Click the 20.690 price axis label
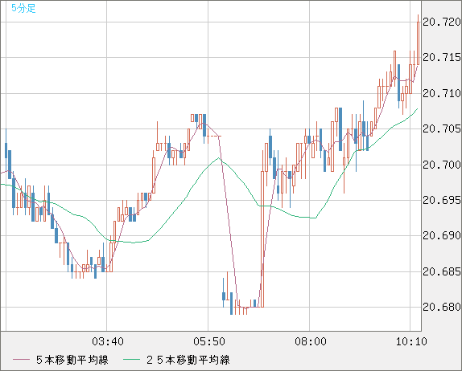Image resolution: width=462 pixels, height=371 pixels. pyautogui.click(x=442, y=235)
